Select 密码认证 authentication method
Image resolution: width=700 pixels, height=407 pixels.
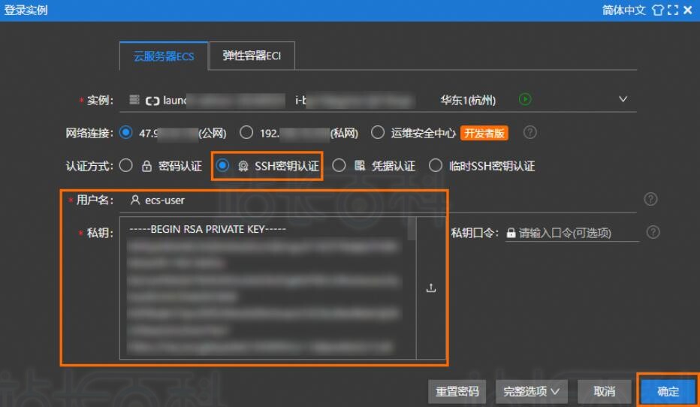pos(126,166)
